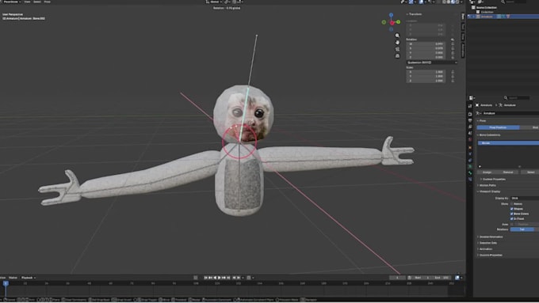
Task: Click the pan view hand icon
Action: coord(397,42)
